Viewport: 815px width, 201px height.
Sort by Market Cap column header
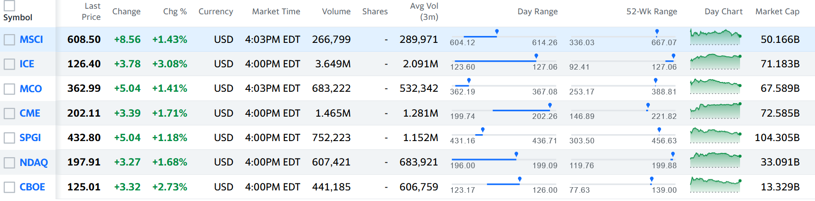pyautogui.click(x=777, y=12)
